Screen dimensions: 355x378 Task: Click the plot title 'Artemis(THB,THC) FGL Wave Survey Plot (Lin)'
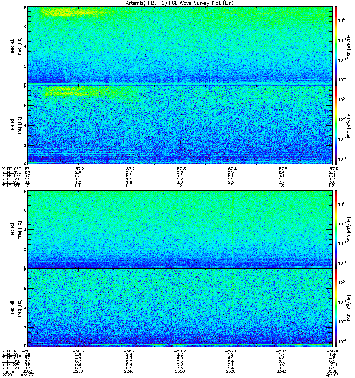point(179,3)
